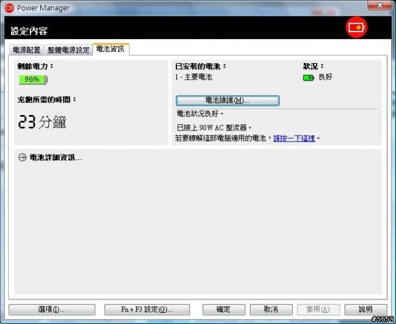Cancel with the 取消 button
The height and width of the screenshot is (324, 396).
coord(271,309)
